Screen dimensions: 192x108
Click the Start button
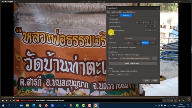tap(146, 81)
